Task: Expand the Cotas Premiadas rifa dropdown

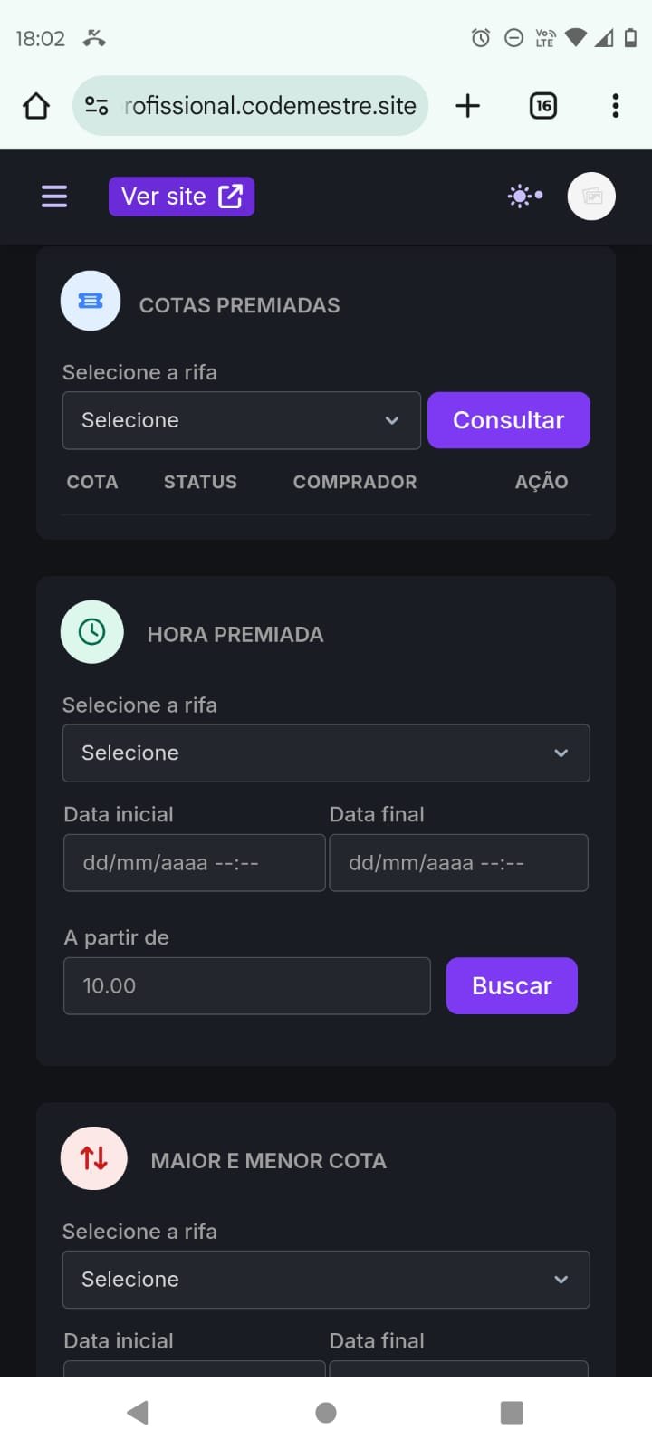Action: pyautogui.click(x=241, y=420)
